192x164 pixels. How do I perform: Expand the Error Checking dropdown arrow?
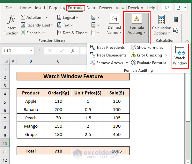(166, 55)
